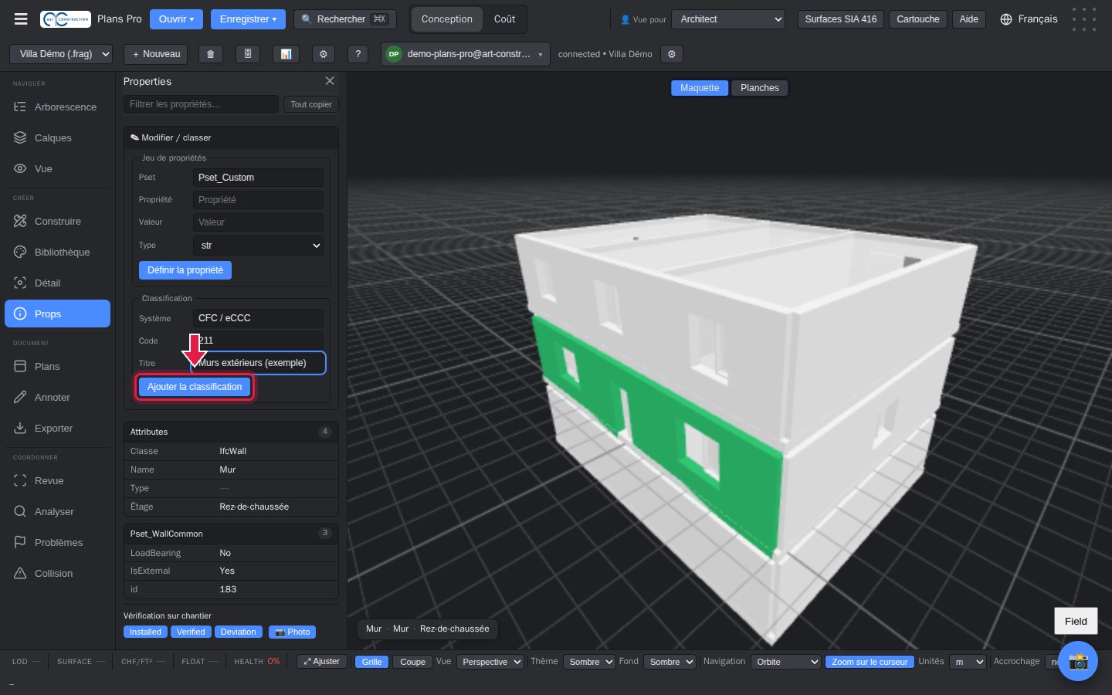Delete the project with the trash icon
The height and width of the screenshot is (695, 1112).
tap(210, 54)
